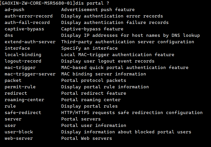Click the 'packet' option keyword

point(13,80)
